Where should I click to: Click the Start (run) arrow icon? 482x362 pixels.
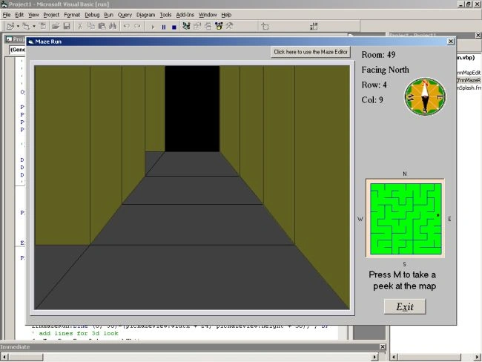coord(153,27)
